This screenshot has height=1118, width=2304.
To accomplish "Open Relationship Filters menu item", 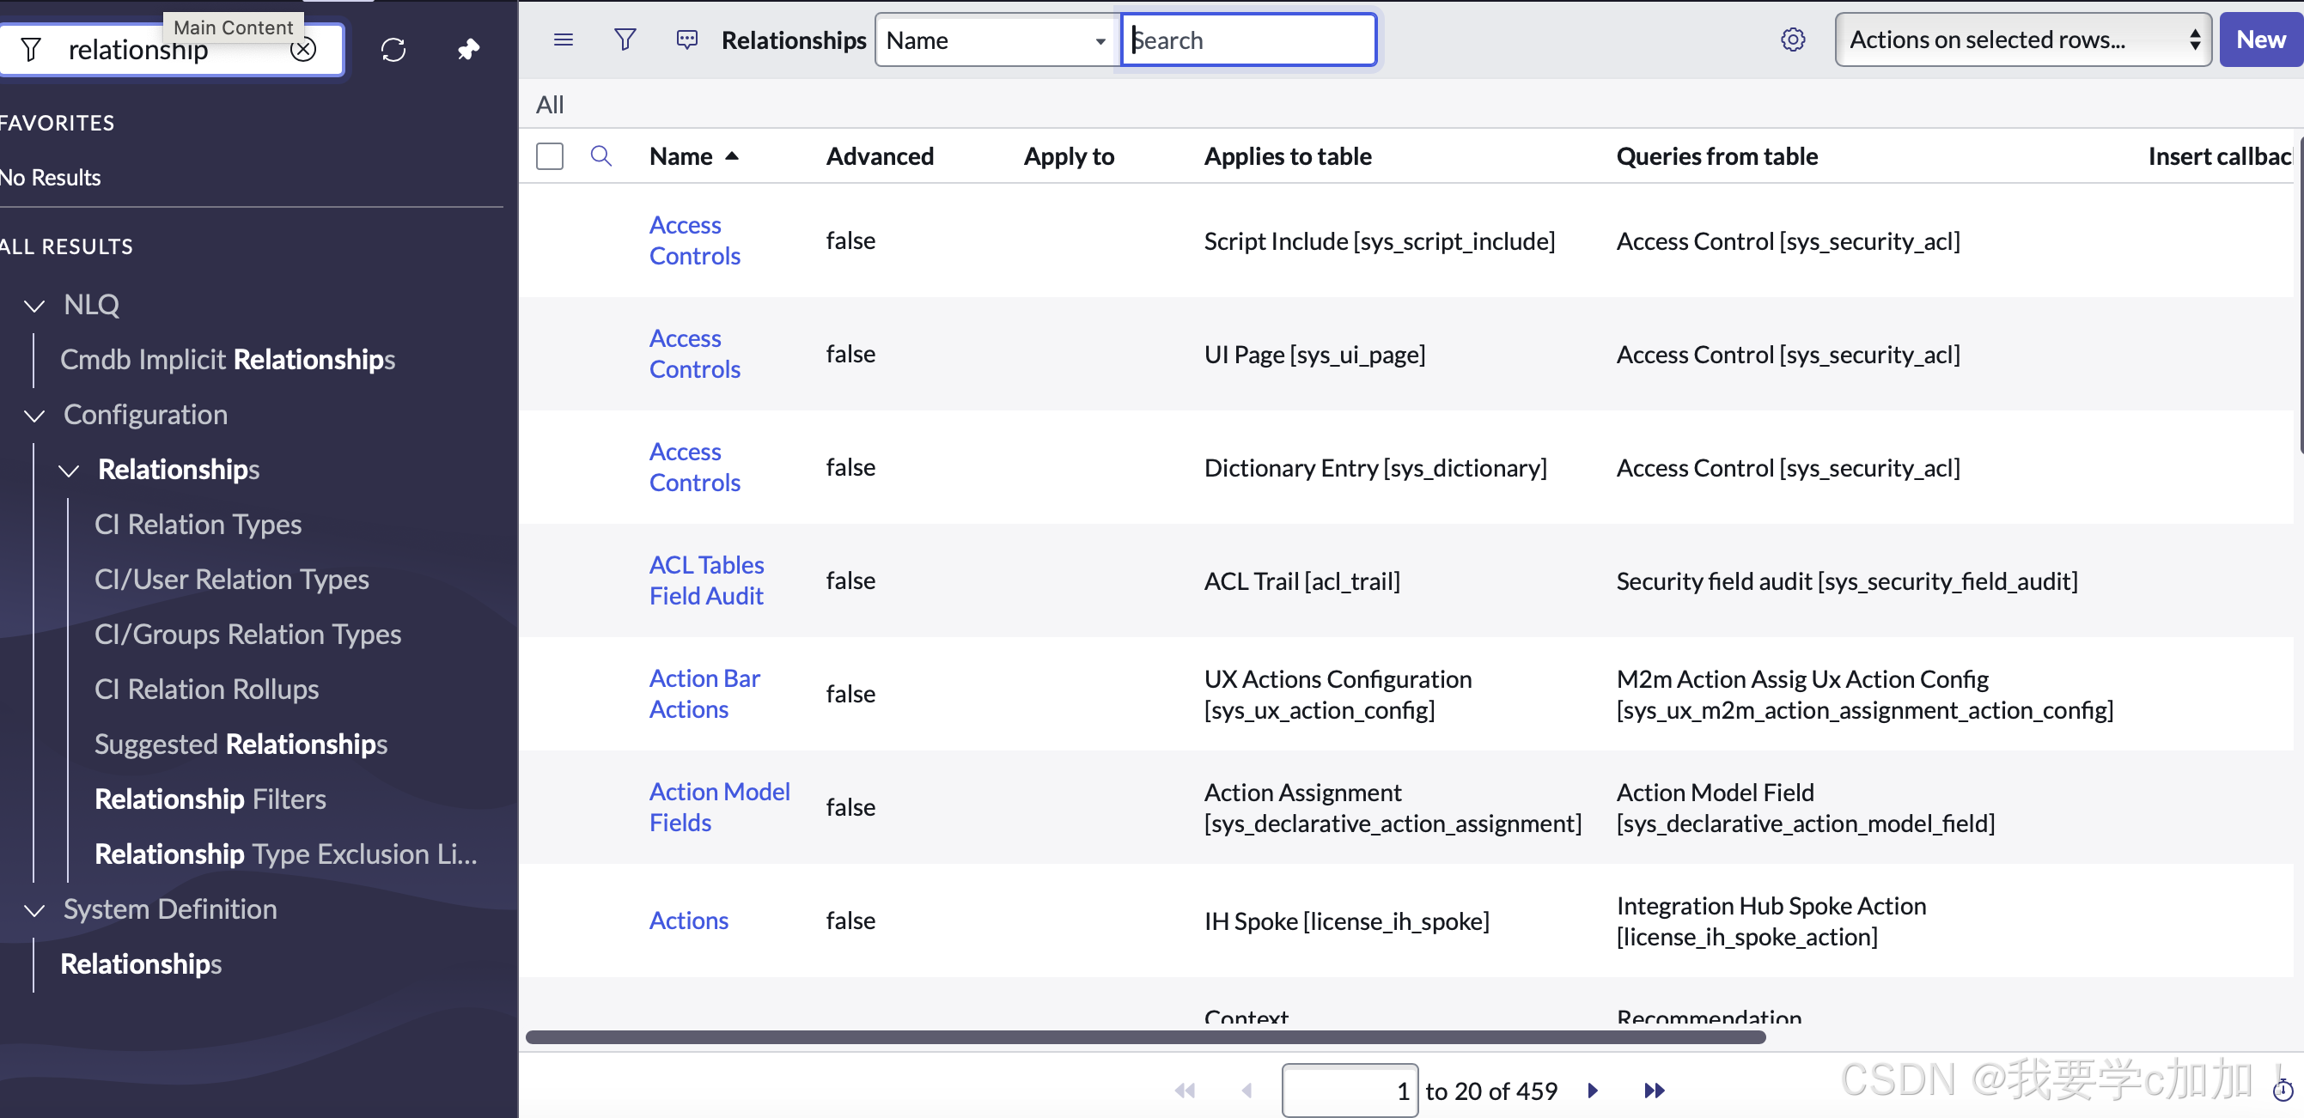I will coord(210,799).
